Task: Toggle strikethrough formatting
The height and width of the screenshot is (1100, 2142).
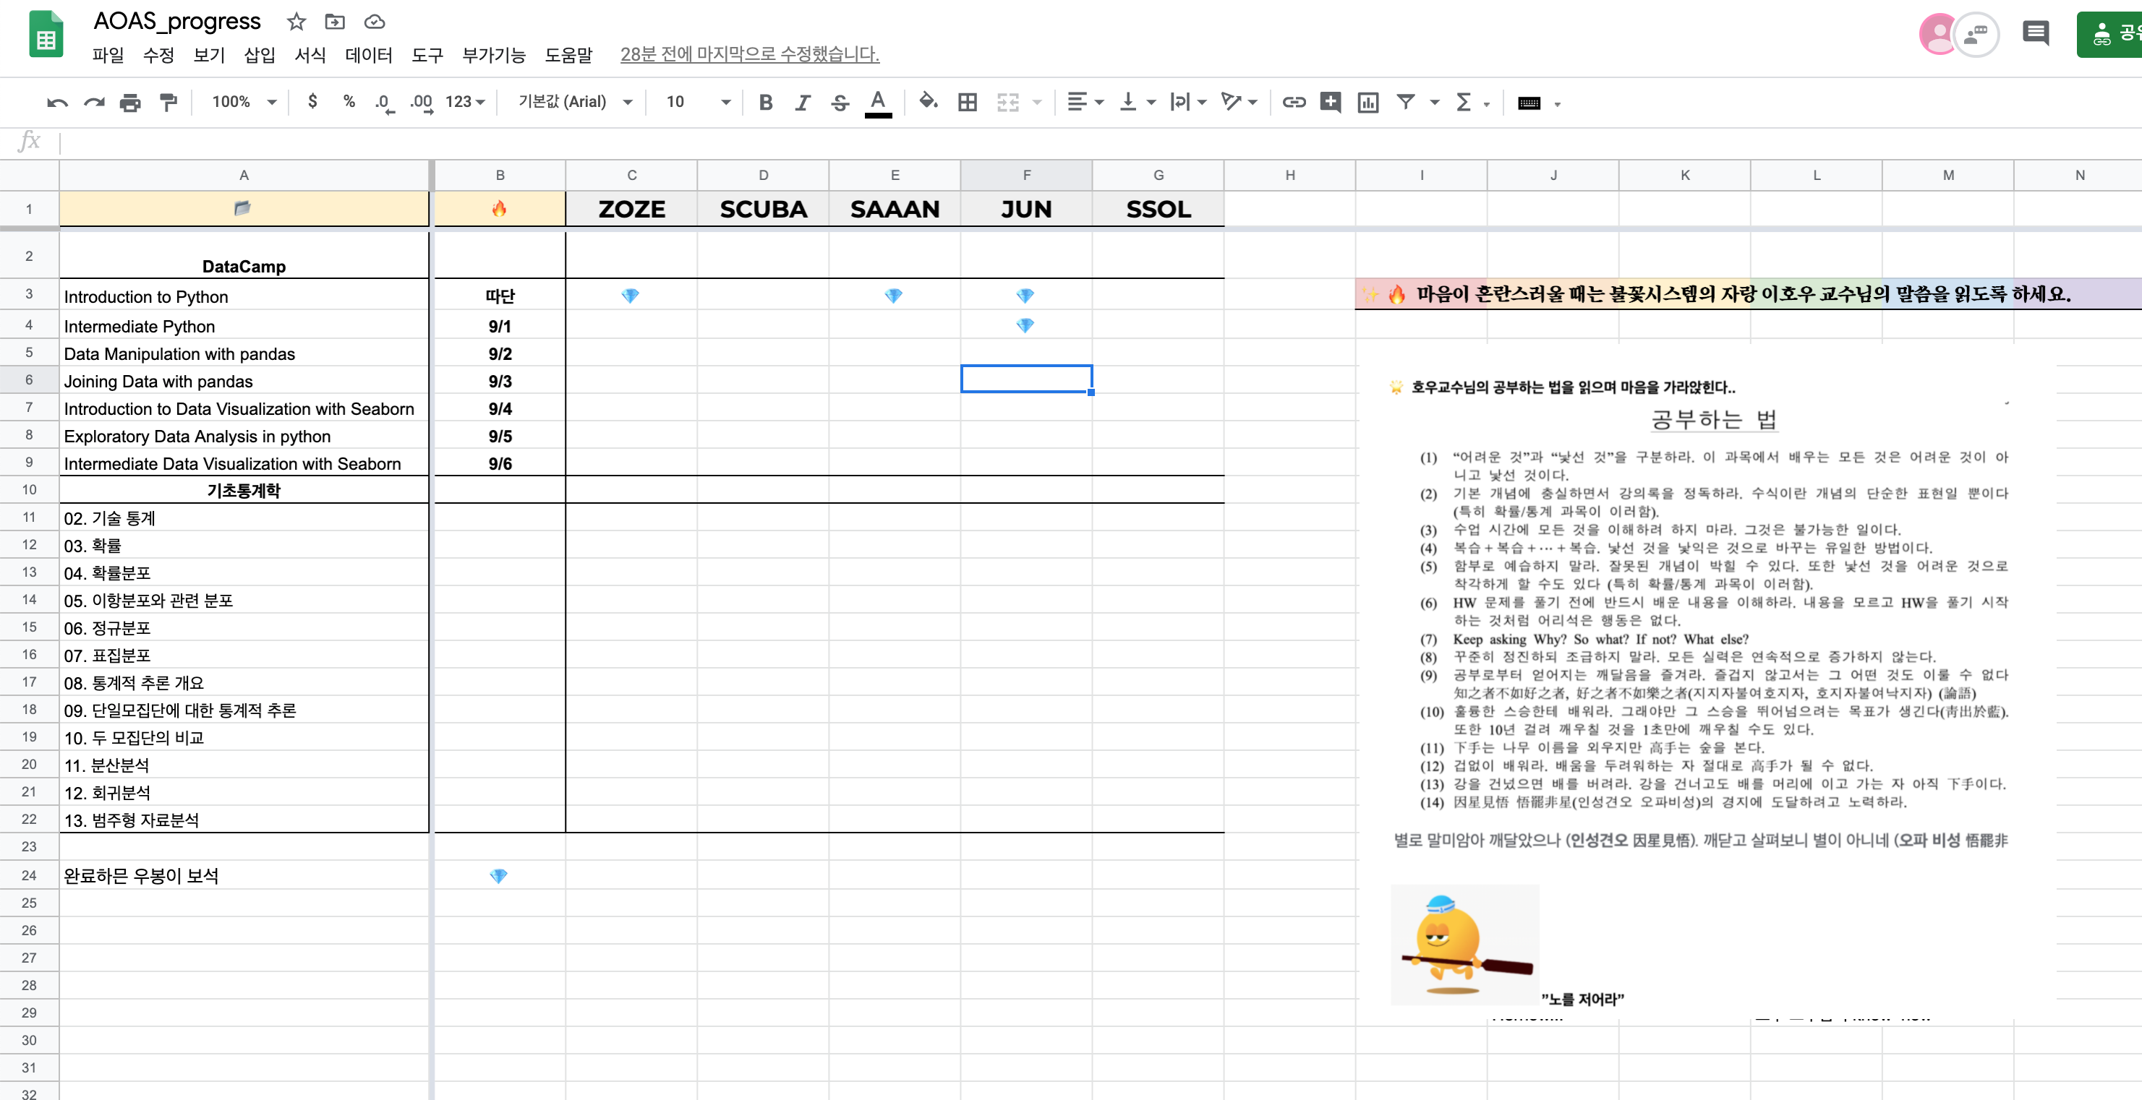Action: point(840,102)
